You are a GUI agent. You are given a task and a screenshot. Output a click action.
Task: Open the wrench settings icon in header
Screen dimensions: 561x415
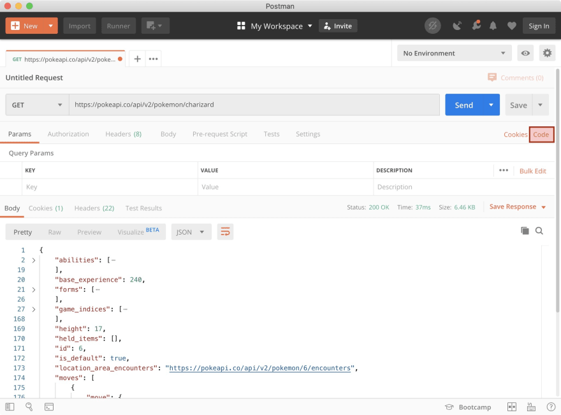tap(476, 25)
